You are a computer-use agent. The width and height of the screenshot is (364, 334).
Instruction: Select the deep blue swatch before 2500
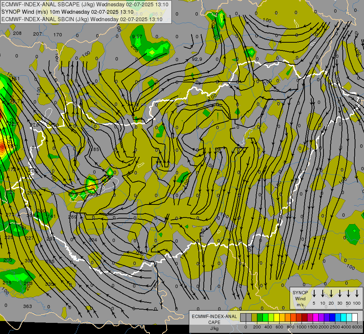[x=332, y=317]
